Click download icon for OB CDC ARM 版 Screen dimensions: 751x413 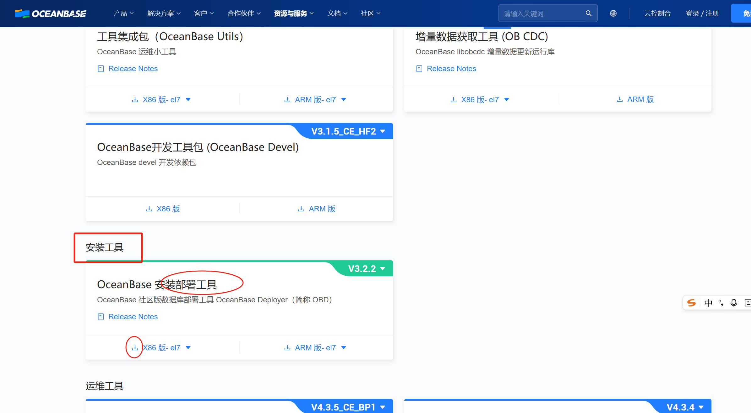click(620, 99)
